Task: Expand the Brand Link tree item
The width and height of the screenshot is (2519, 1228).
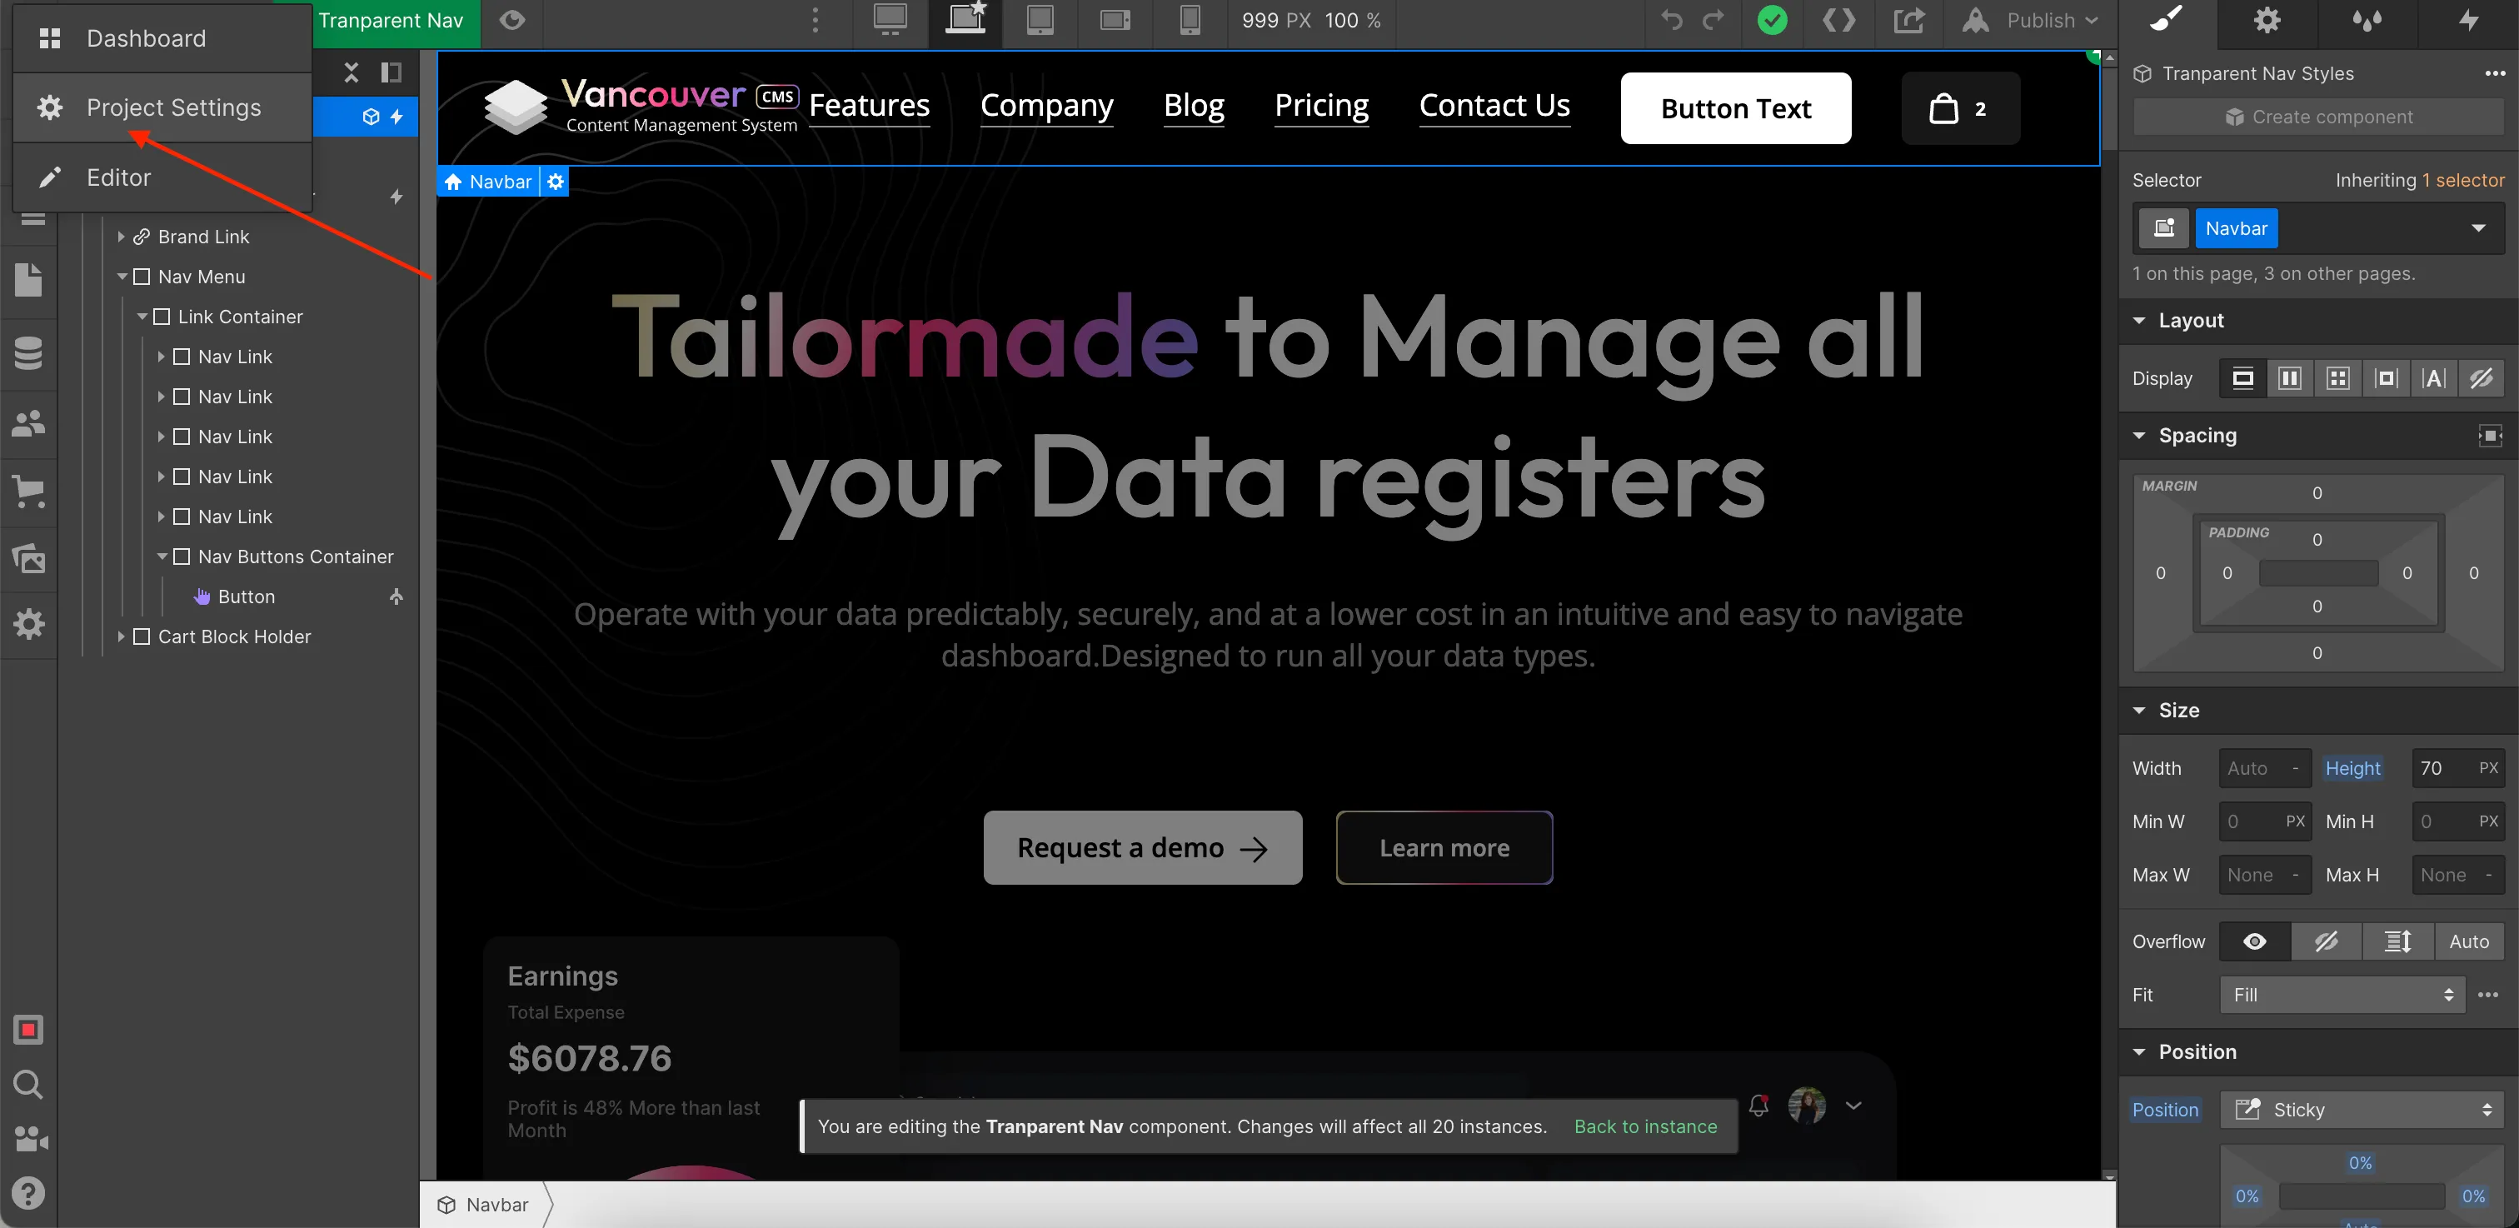Action: coord(122,237)
